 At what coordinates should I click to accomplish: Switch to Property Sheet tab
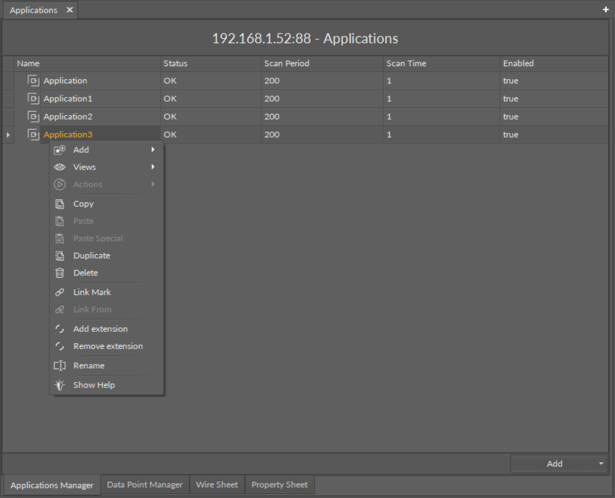[280, 485]
